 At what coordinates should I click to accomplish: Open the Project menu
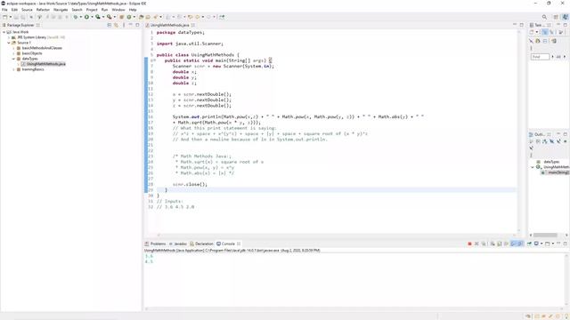click(x=92, y=10)
